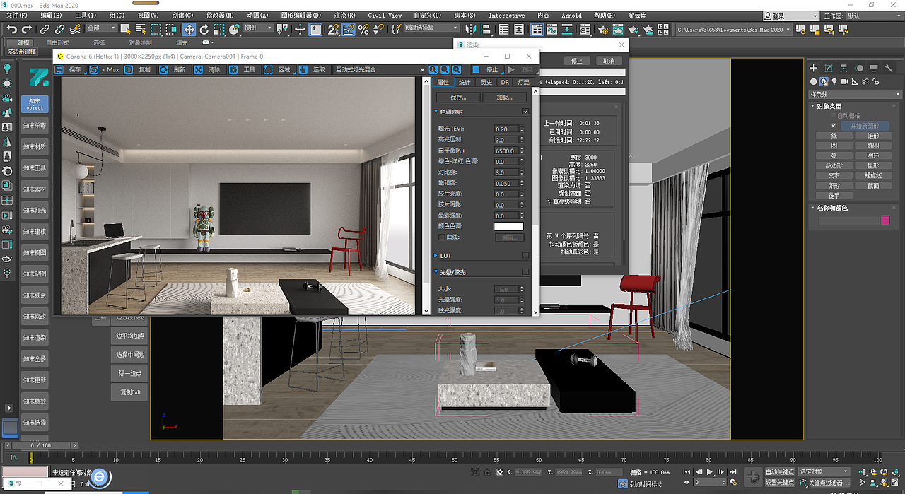Click the white 颜色色调 color tint swatch

click(508, 226)
